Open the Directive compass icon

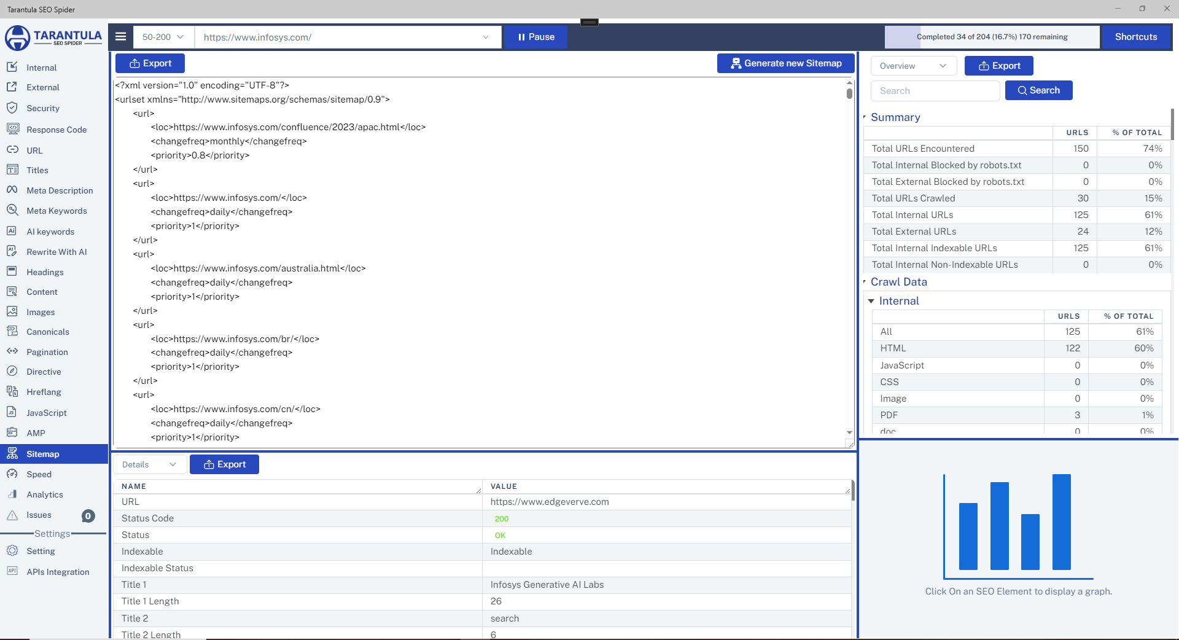pos(12,371)
